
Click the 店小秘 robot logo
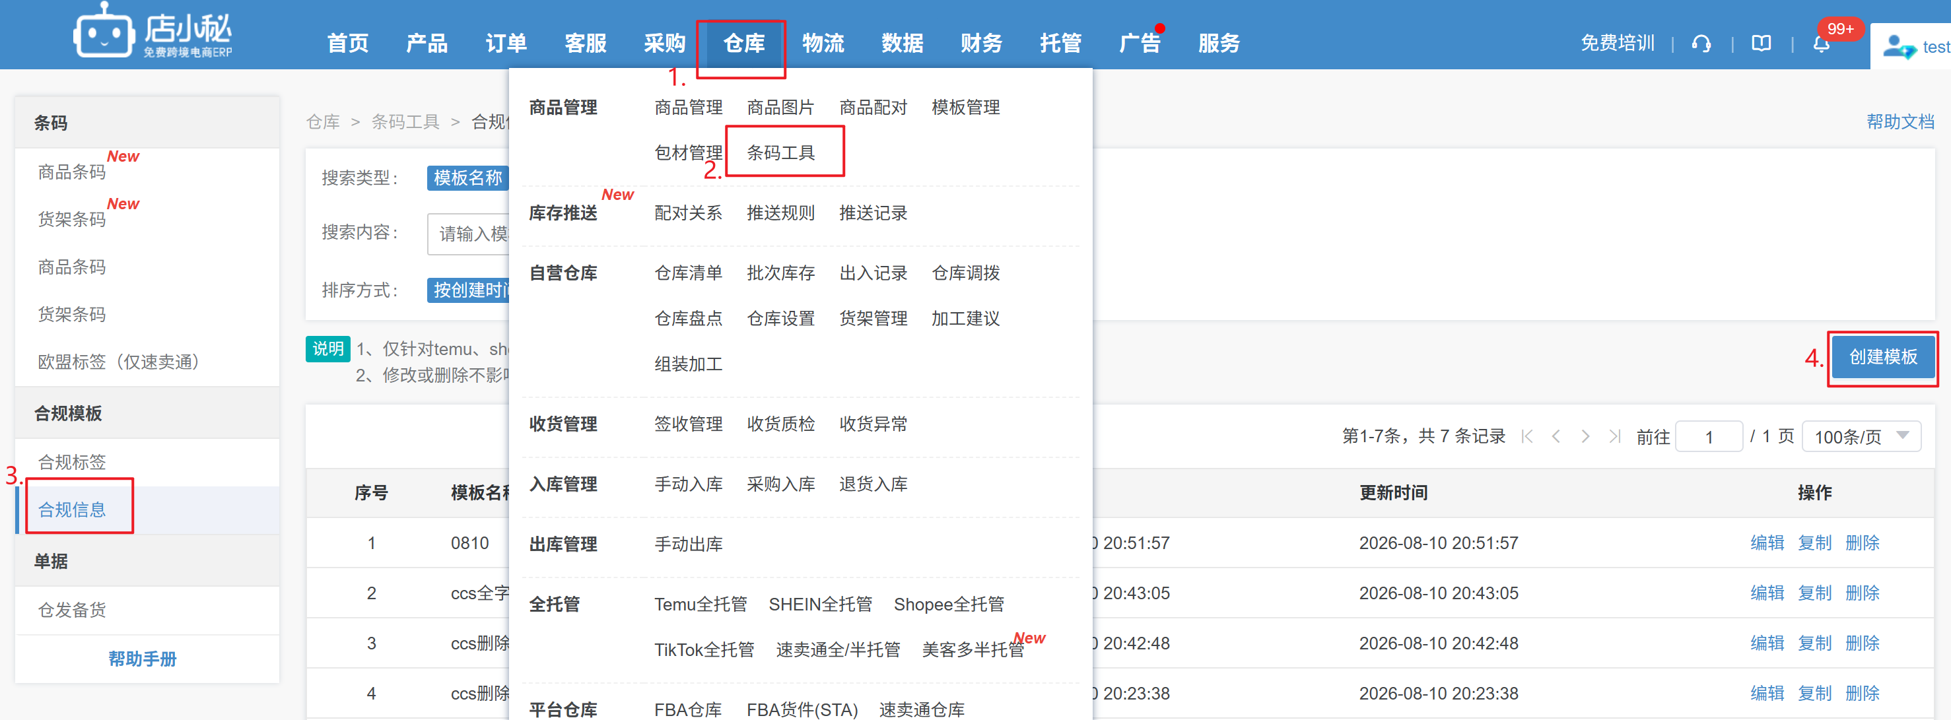[x=153, y=31]
